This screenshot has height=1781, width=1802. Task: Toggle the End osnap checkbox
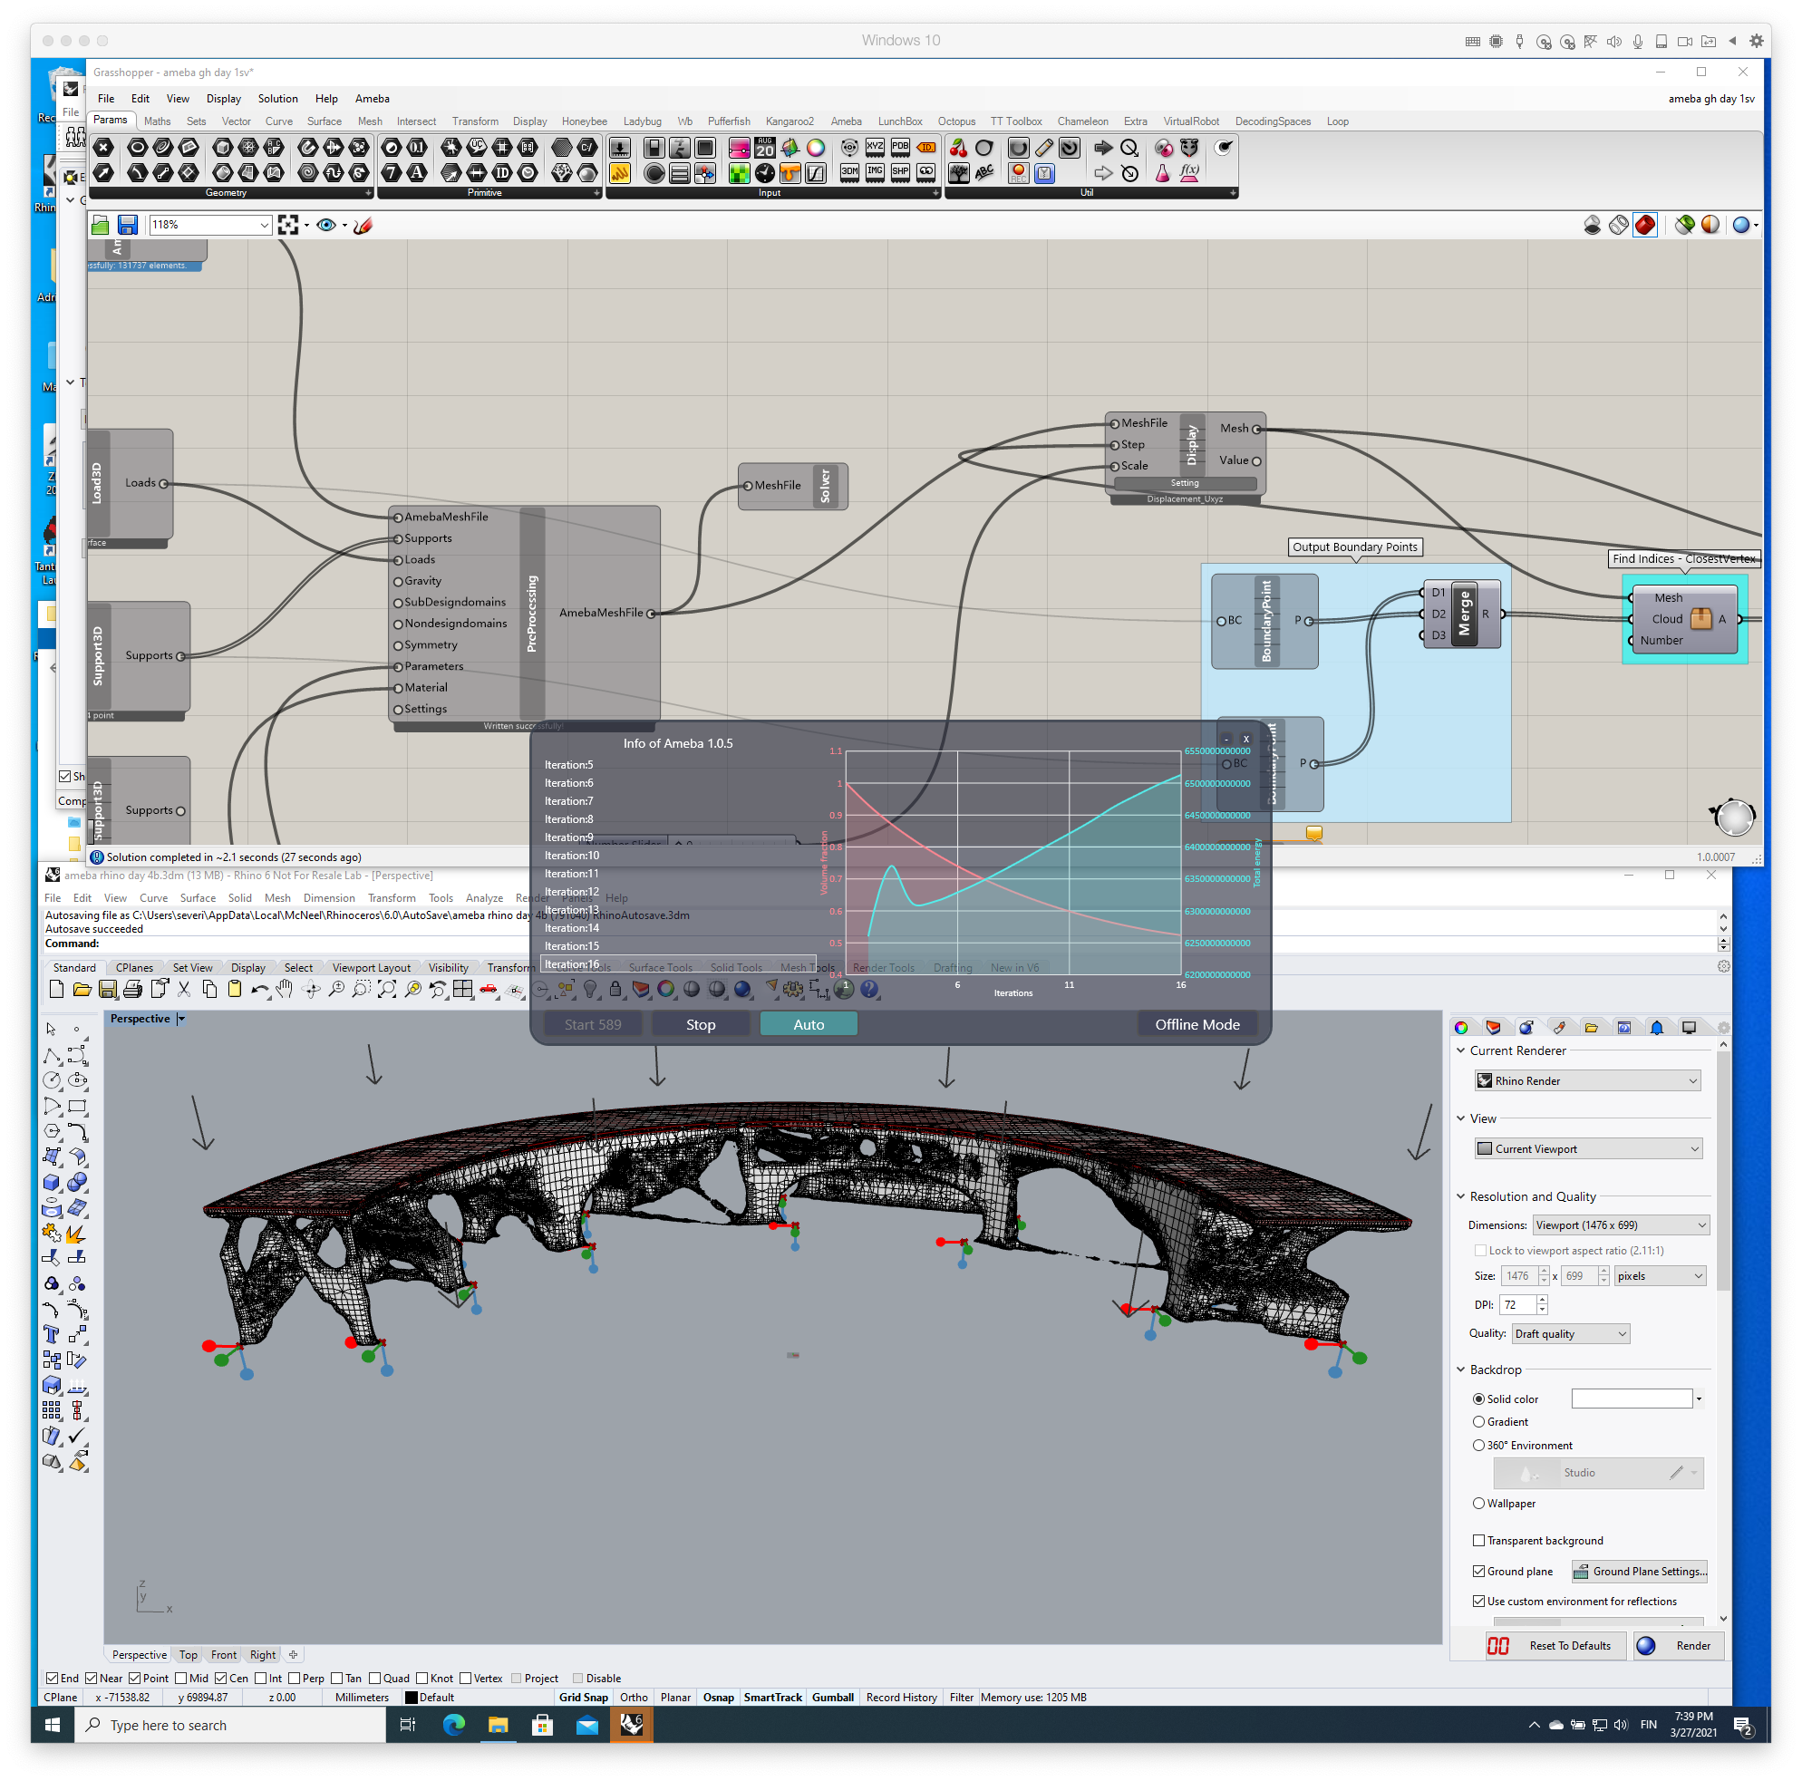[53, 1678]
